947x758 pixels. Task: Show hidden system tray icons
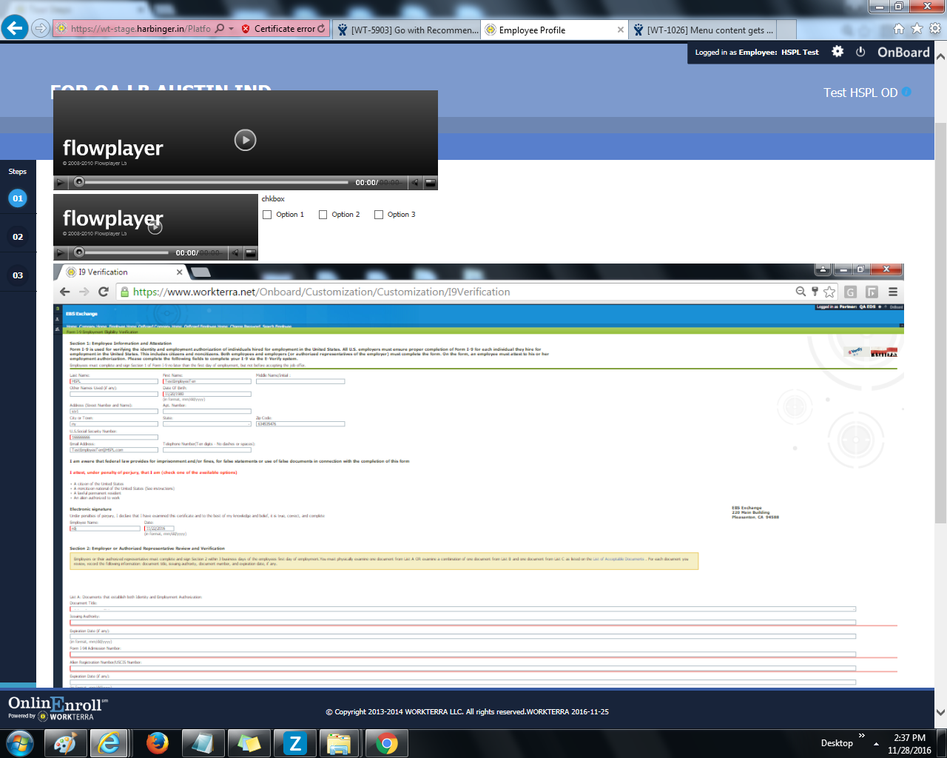[876, 743]
